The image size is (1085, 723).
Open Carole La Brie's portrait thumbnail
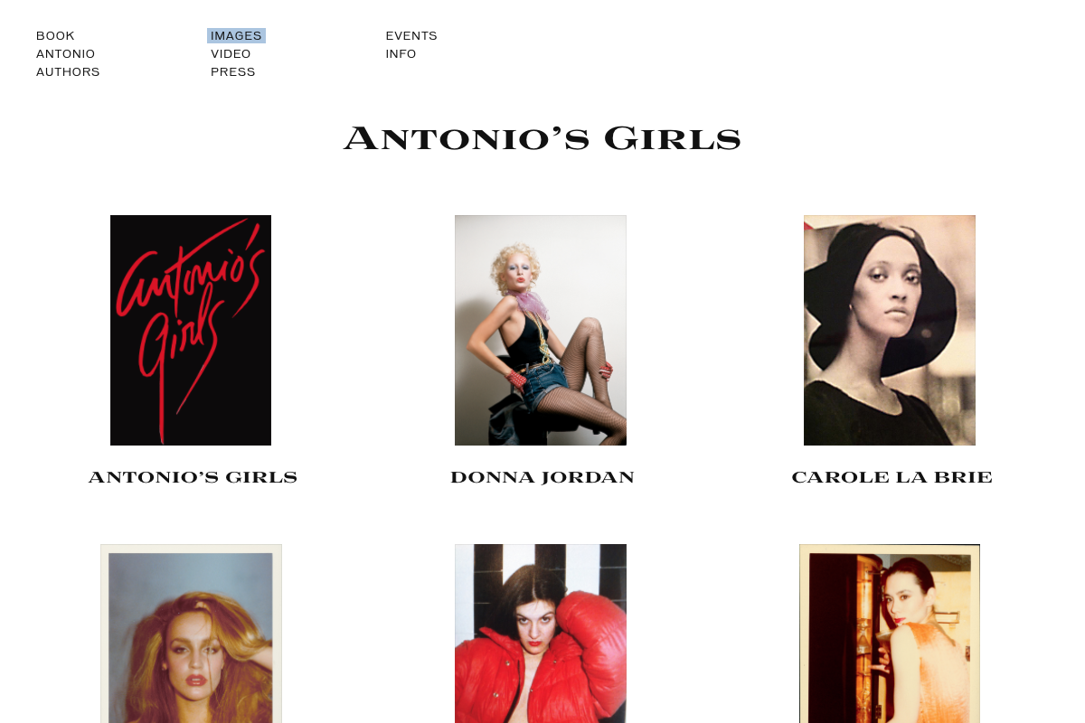pyautogui.click(x=890, y=330)
